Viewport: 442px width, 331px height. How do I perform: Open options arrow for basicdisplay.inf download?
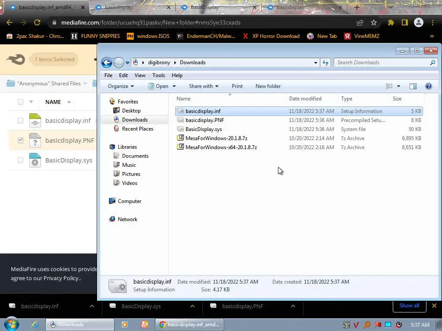(x=92, y=306)
